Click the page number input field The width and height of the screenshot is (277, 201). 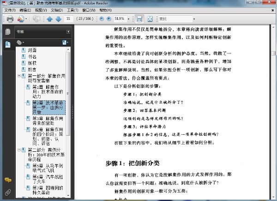68,19
